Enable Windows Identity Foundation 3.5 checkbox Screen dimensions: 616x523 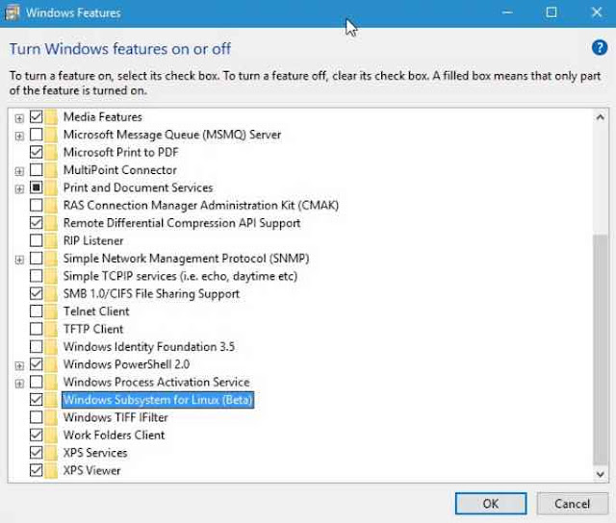(37, 346)
